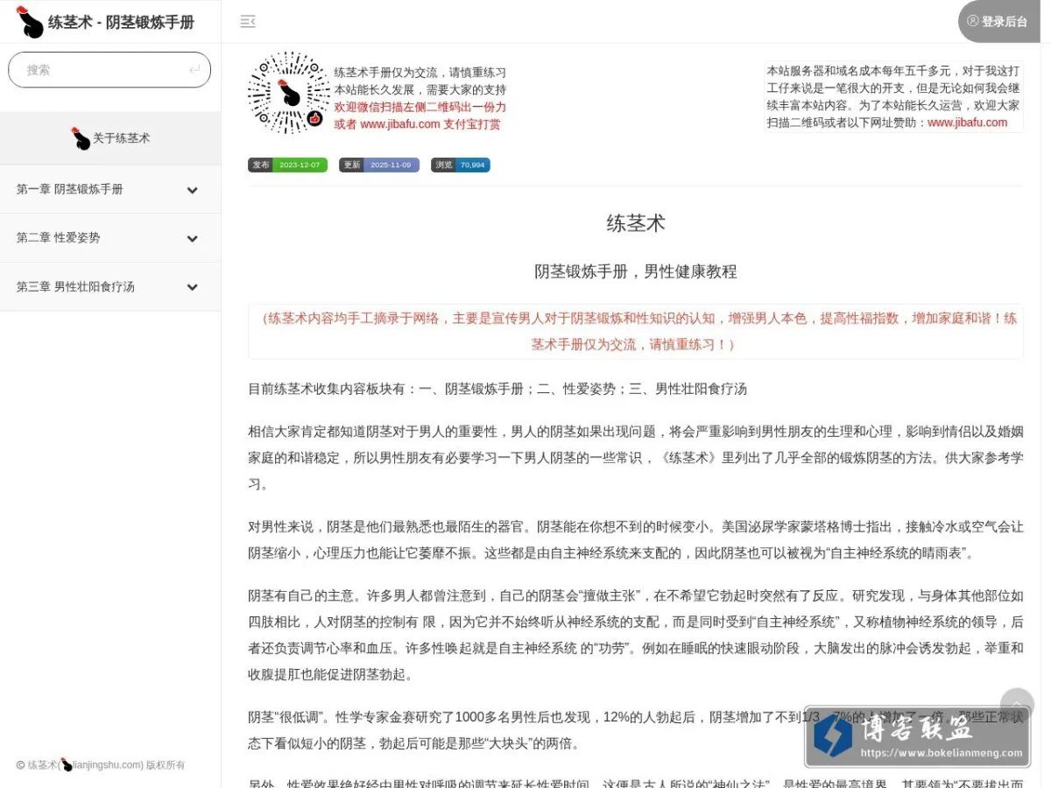Click the 博客联盟 banner image
The width and height of the screenshot is (1051, 788).
(x=917, y=736)
